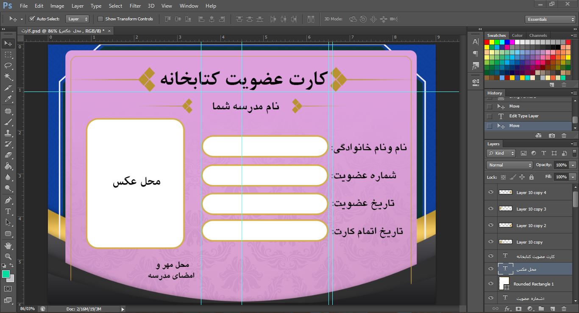Open the Paragraph panel icon in dock
This screenshot has width=579, height=313.
pyautogui.click(x=475, y=54)
